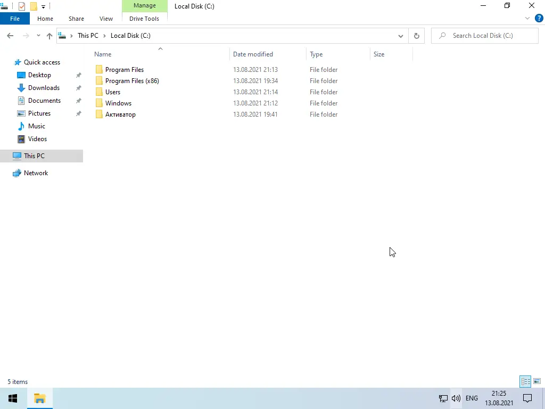Click the ENG language indicator
Screen dimensions: 545x409
[x=472, y=398]
